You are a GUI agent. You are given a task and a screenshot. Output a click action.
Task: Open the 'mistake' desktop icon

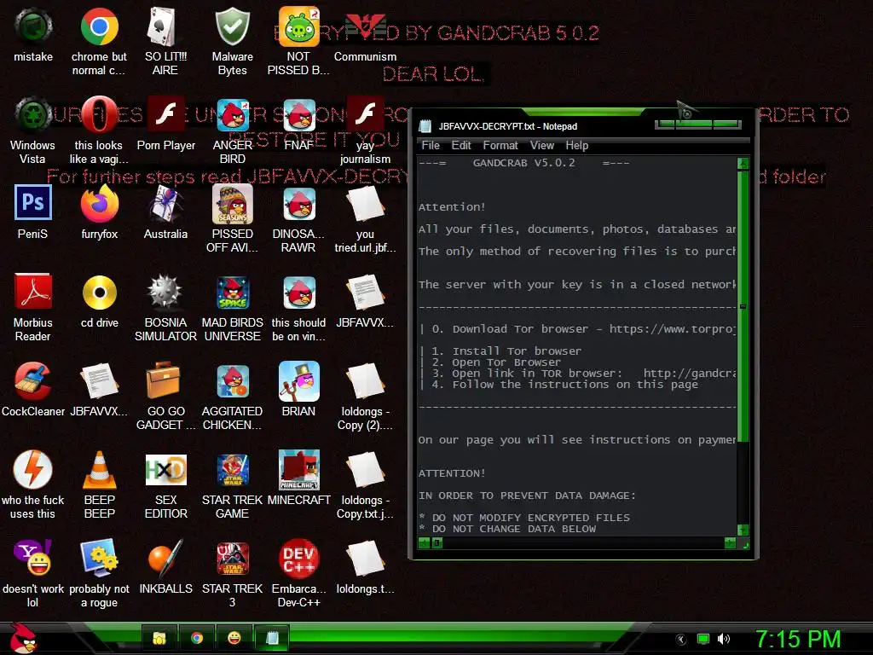(33, 26)
